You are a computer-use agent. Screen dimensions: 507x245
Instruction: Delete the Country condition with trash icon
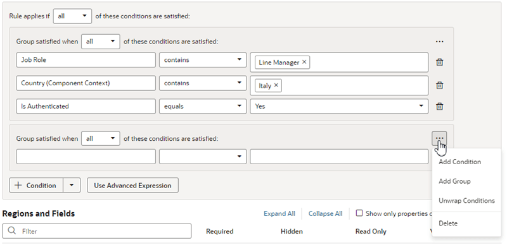click(x=439, y=85)
